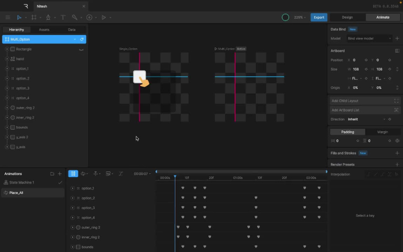Expand the bounds timeline row
The image size is (403, 252).
click(x=73, y=247)
